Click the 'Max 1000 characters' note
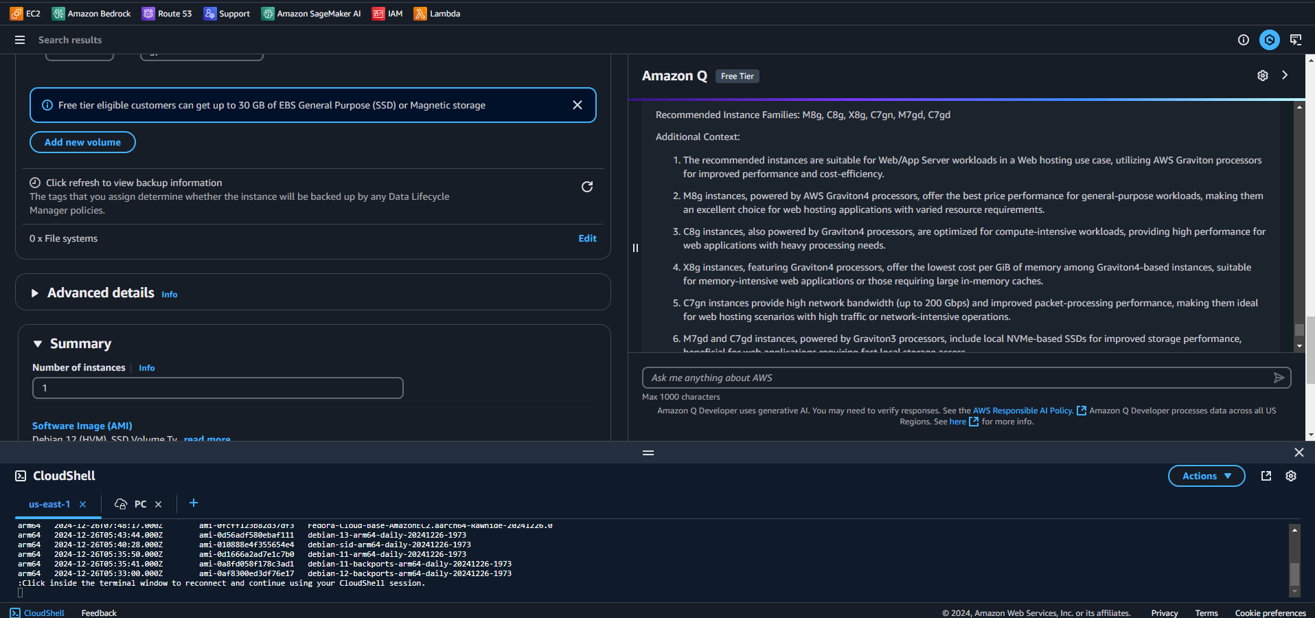The height and width of the screenshot is (618, 1315). [x=681, y=397]
